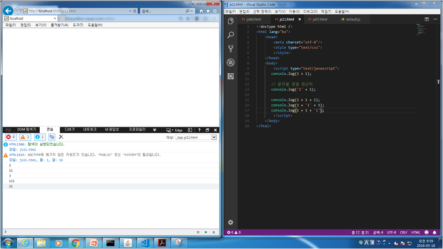Expand more F12 tools with the down arrow
This screenshot has height=249, width=443.
tap(154, 130)
